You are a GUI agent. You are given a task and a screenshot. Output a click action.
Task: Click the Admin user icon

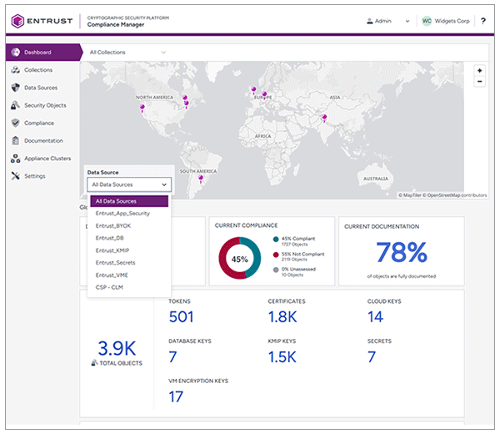pos(369,21)
